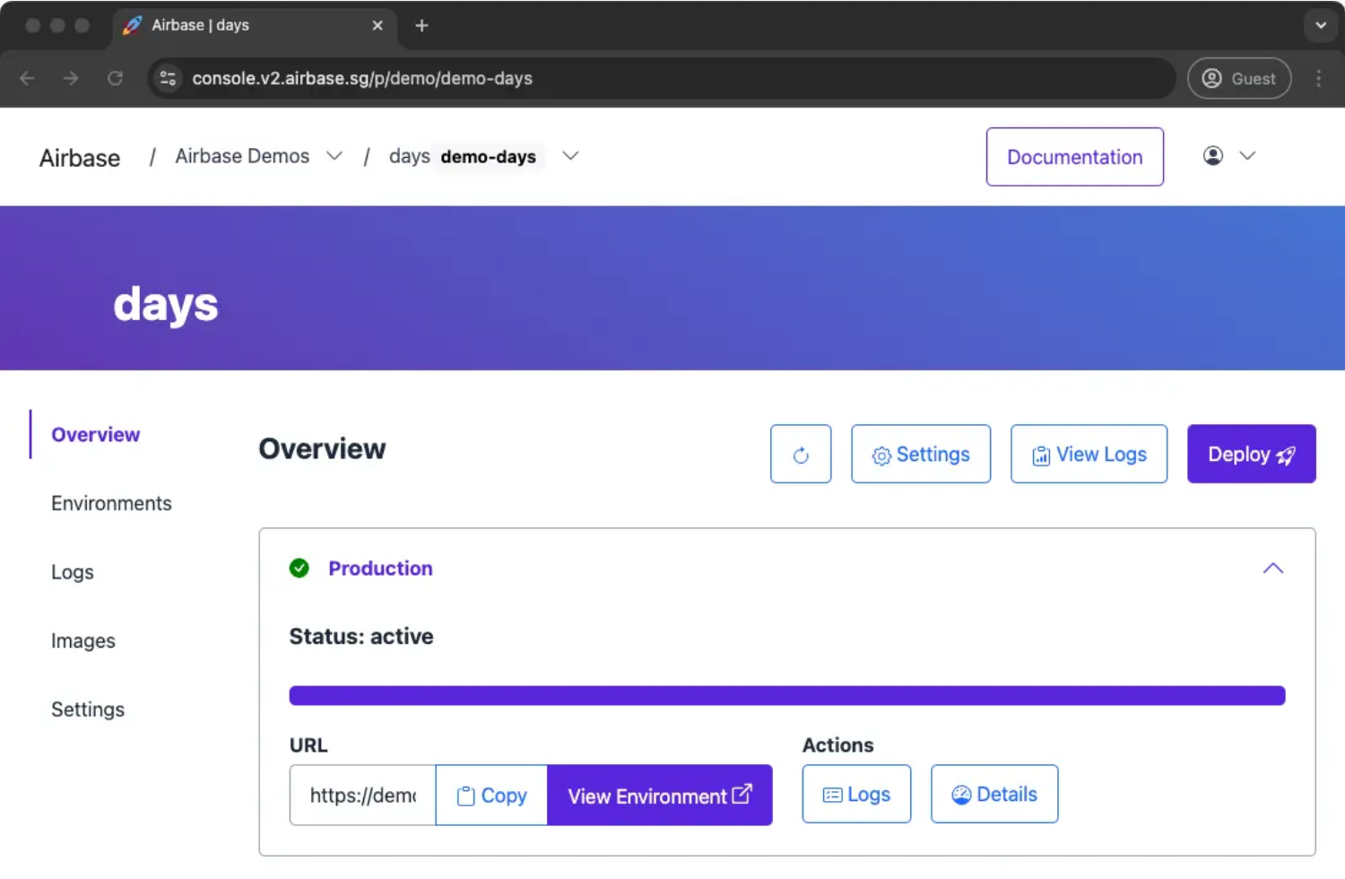Switch to Environments in the sidebar
The image size is (1345, 879).
click(x=111, y=503)
